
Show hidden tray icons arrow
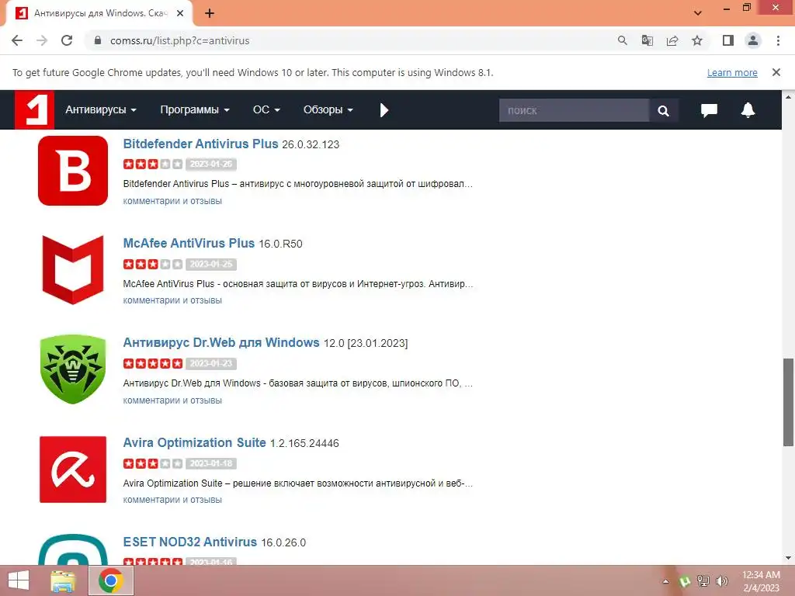(x=665, y=581)
